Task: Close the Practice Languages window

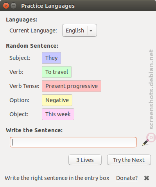Action: tap(6, 6)
